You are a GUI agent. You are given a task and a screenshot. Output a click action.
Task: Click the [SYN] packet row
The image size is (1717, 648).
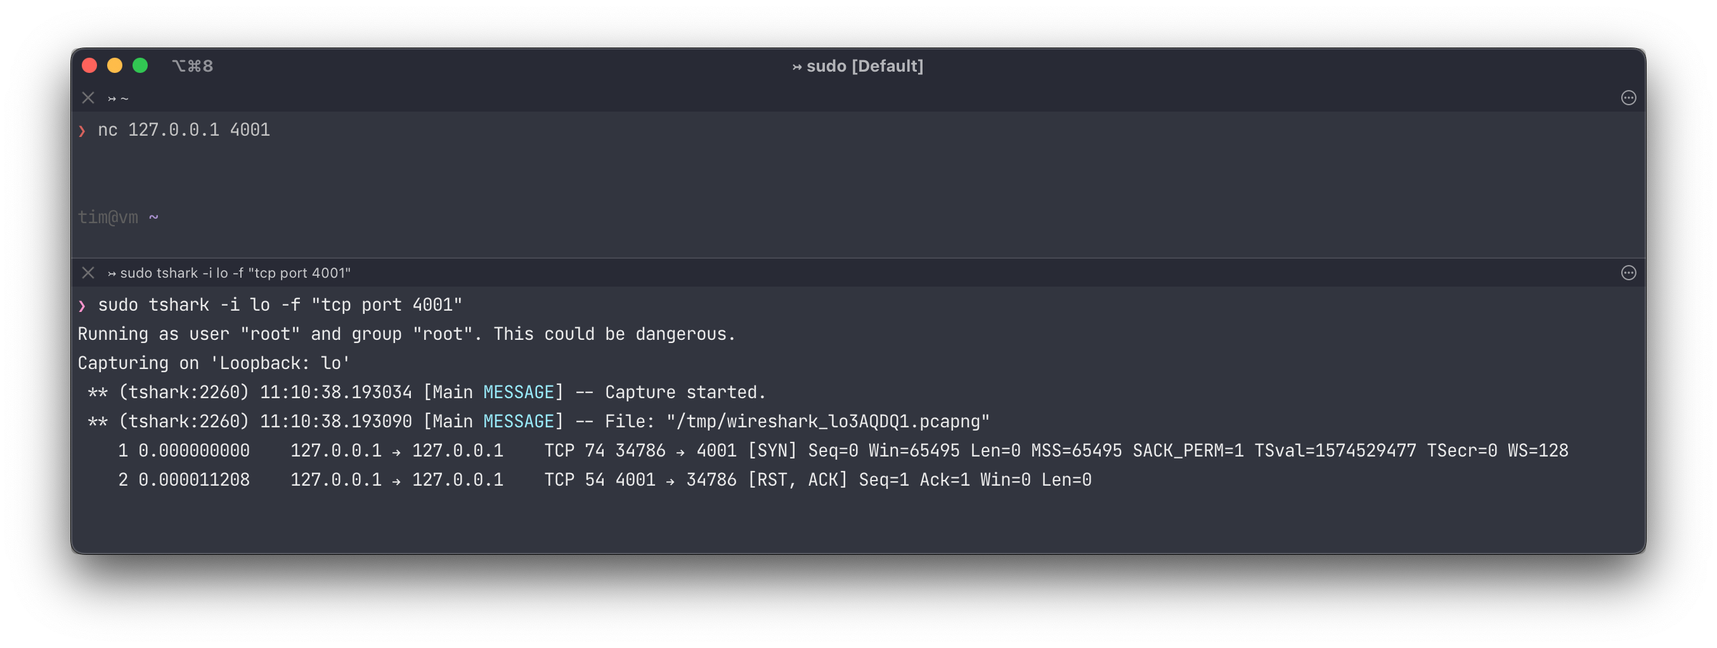pyautogui.click(x=843, y=451)
